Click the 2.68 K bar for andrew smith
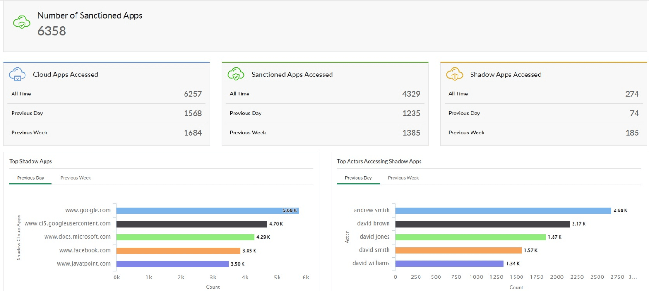This screenshot has height=291, width=649. click(501, 210)
